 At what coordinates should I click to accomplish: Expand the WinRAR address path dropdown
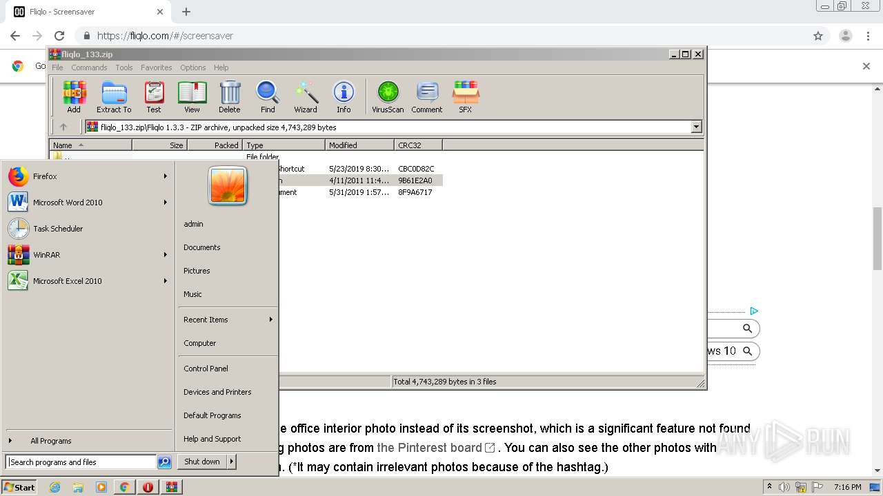696,127
